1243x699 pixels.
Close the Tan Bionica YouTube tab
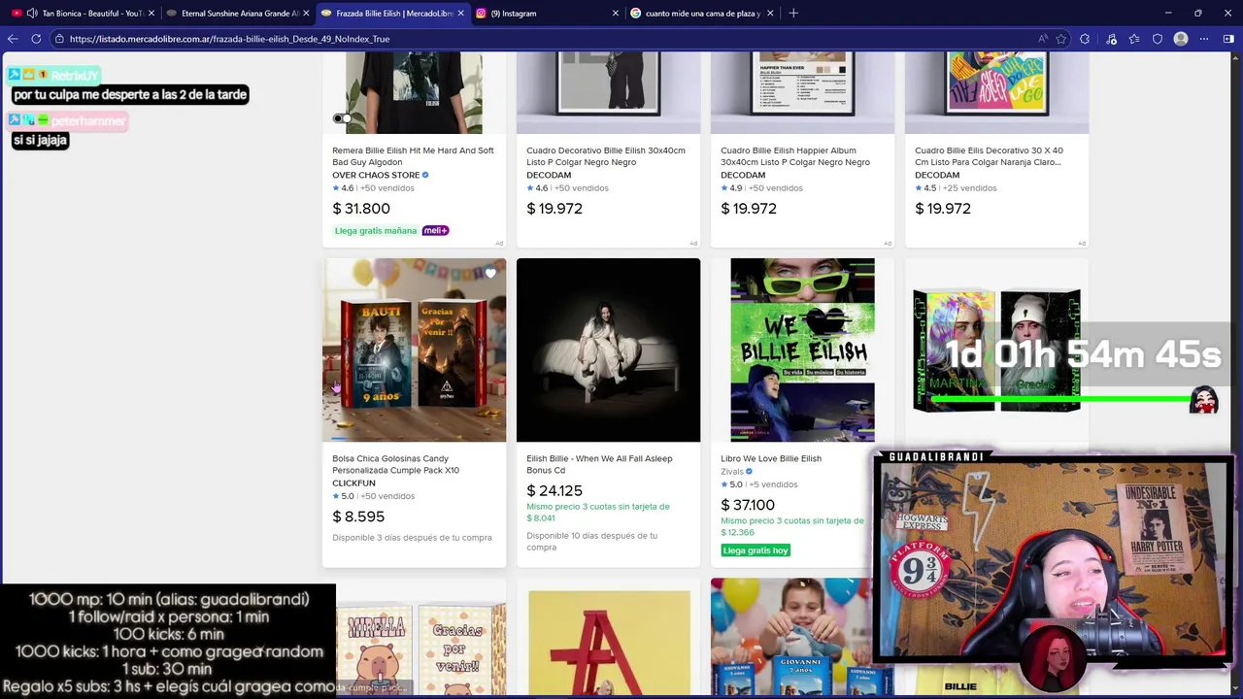point(151,14)
